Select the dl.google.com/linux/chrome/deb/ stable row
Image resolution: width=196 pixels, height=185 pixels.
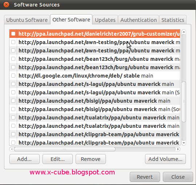(x=86, y=76)
